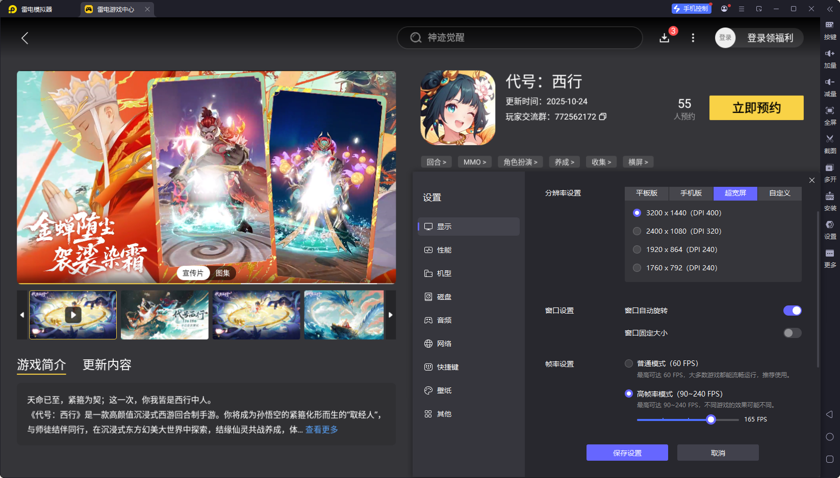Click the back arrow in game center

pos(24,38)
